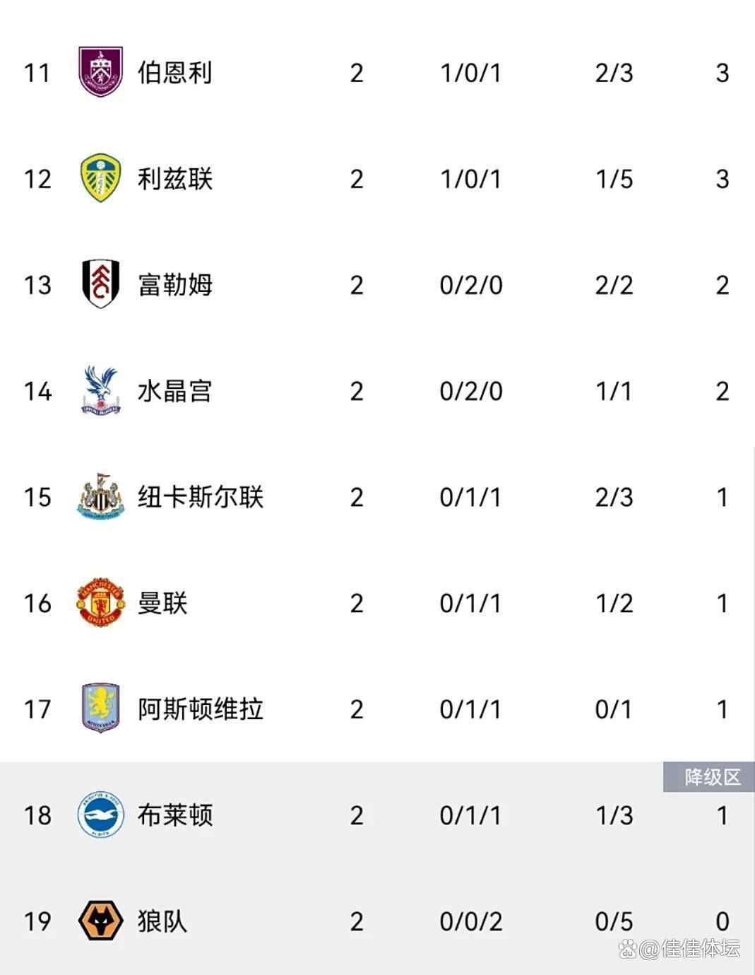Click the Burnley club crest icon
Viewport: 755px width, 975px height.
(x=101, y=72)
